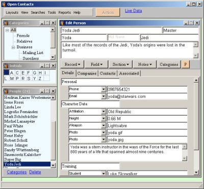Open the View menu

click(x=24, y=13)
